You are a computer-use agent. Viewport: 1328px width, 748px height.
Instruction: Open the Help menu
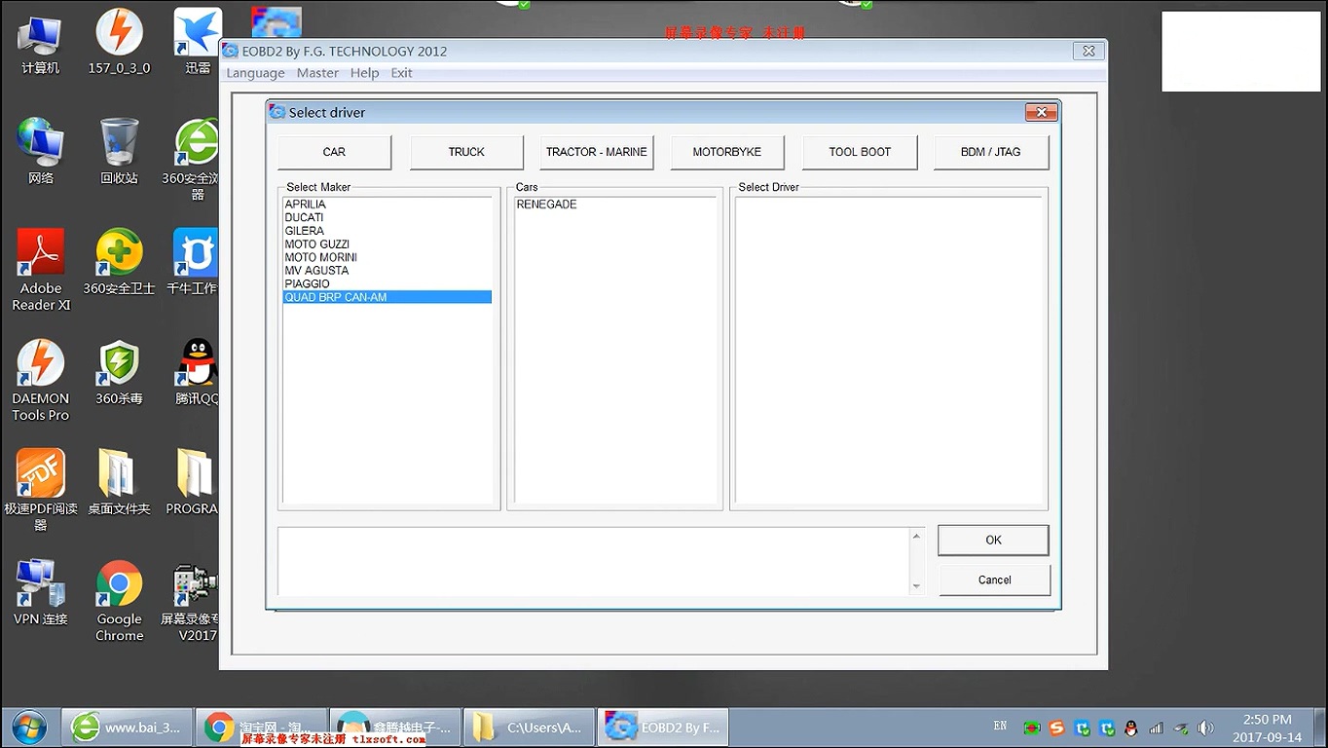point(364,73)
